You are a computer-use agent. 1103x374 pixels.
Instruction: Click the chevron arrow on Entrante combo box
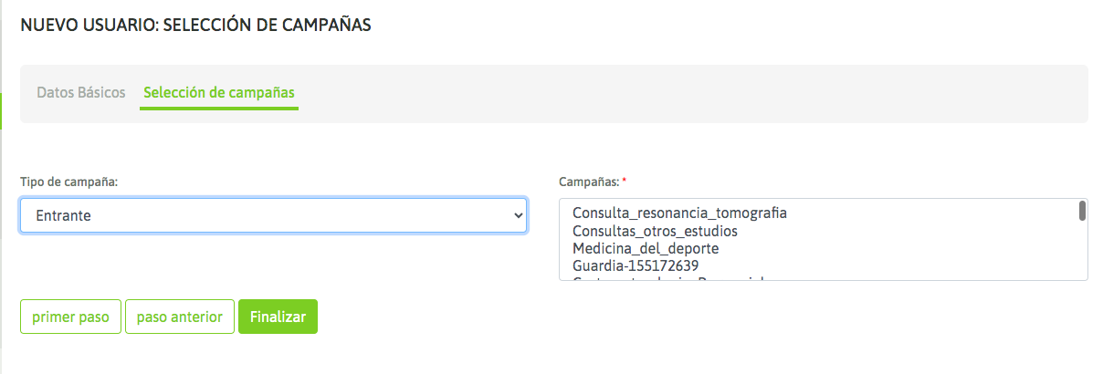[519, 215]
